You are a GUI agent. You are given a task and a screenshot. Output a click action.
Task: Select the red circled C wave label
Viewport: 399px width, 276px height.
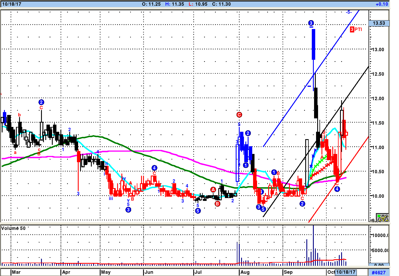pyautogui.click(x=239, y=115)
